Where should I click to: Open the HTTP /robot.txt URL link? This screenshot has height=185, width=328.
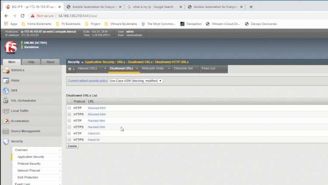pyautogui.click(x=94, y=133)
